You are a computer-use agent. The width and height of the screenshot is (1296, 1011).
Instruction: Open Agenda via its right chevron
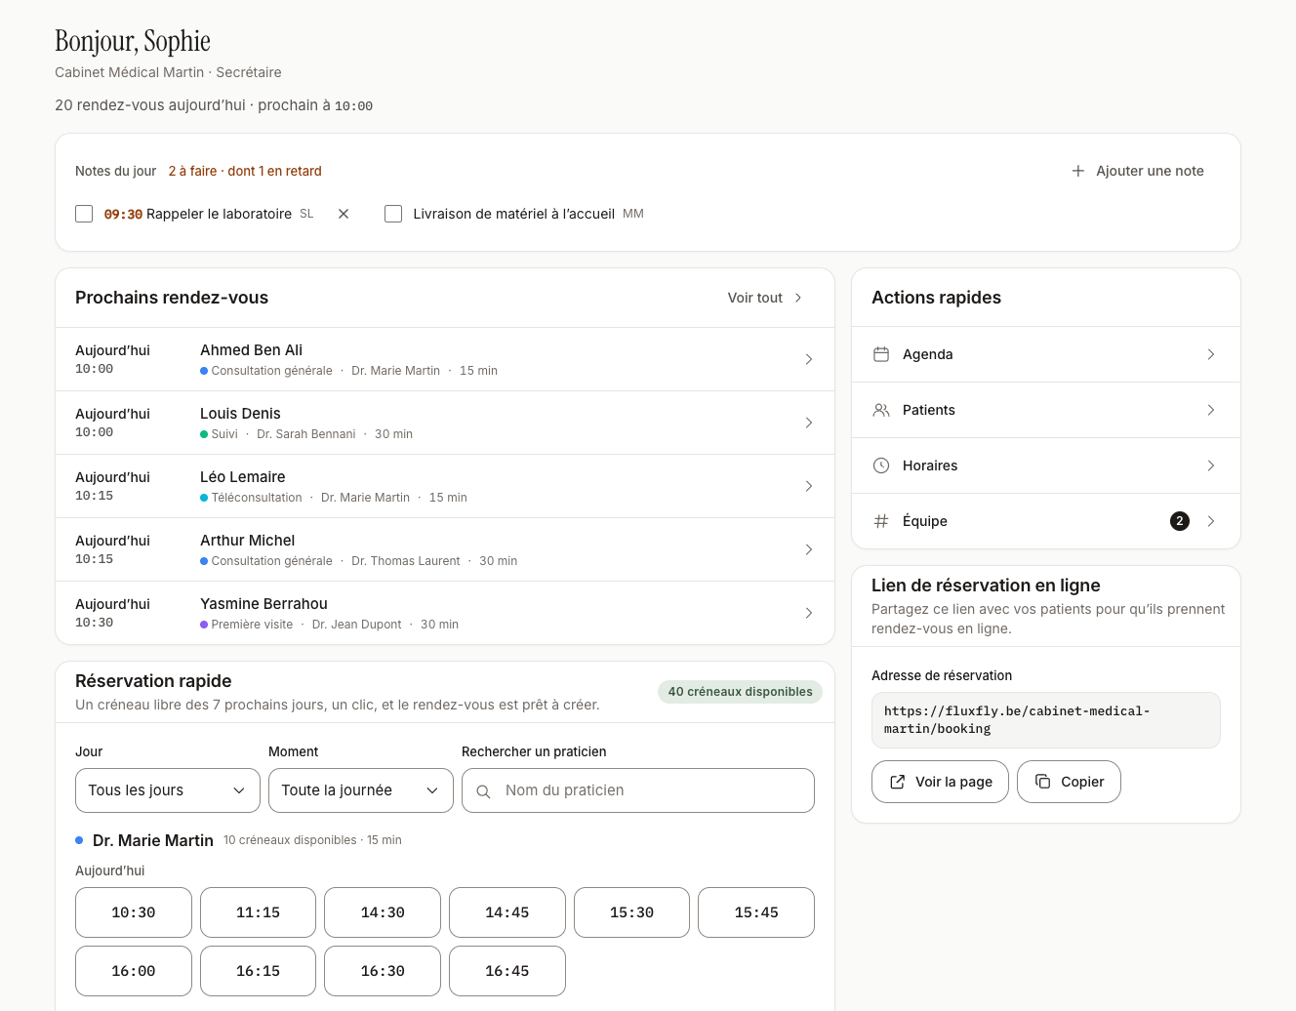point(1211,354)
